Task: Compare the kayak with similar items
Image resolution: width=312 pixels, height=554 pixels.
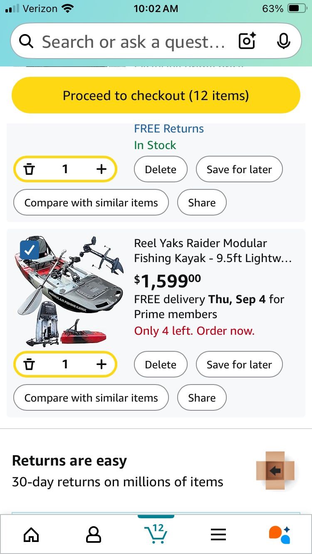Action: pyautogui.click(x=91, y=397)
